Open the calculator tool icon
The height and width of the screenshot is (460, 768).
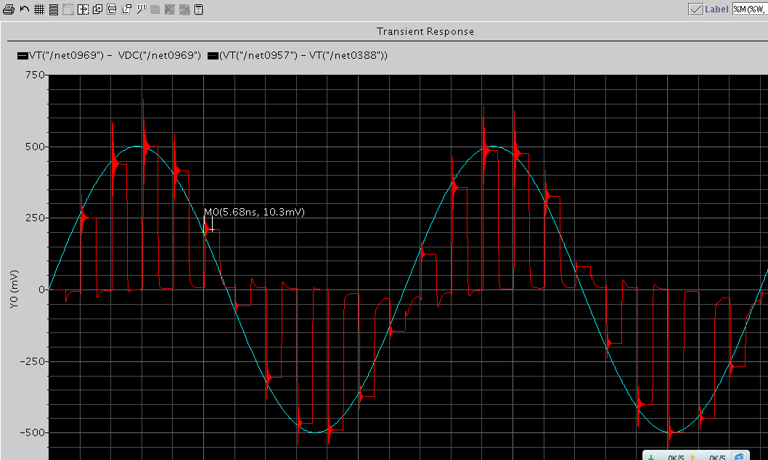pyautogui.click(x=198, y=9)
